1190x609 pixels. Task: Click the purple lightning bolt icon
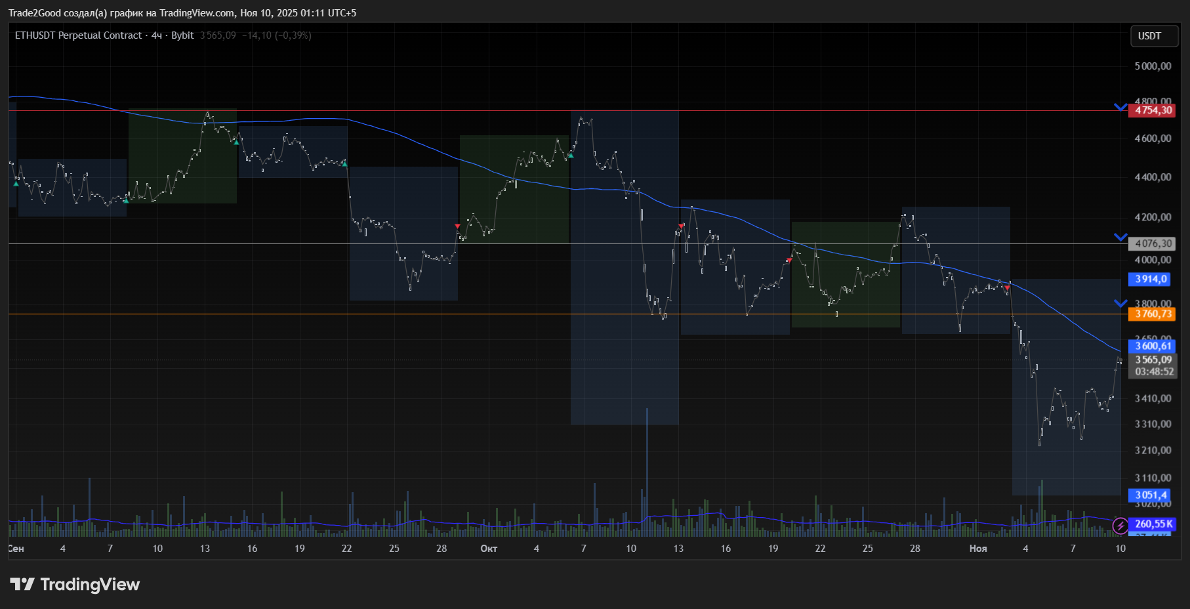[1120, 525]
